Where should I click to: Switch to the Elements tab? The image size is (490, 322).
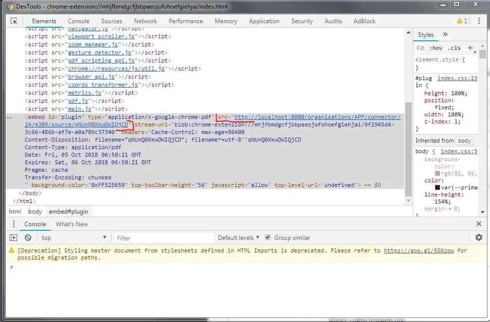click(44, 21)
